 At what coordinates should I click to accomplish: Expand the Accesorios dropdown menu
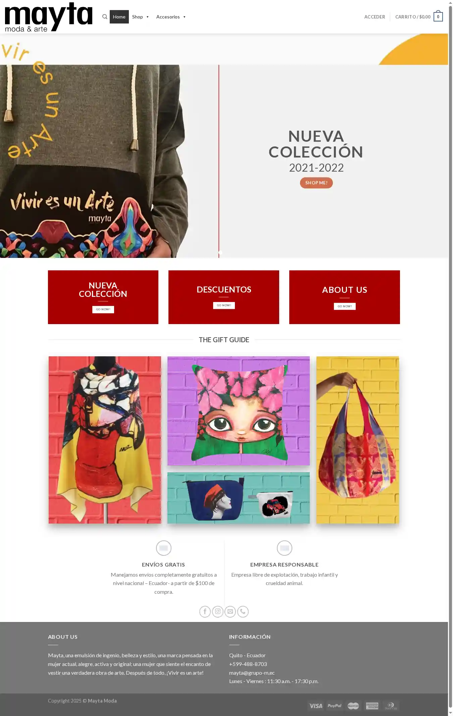(171, 17)
